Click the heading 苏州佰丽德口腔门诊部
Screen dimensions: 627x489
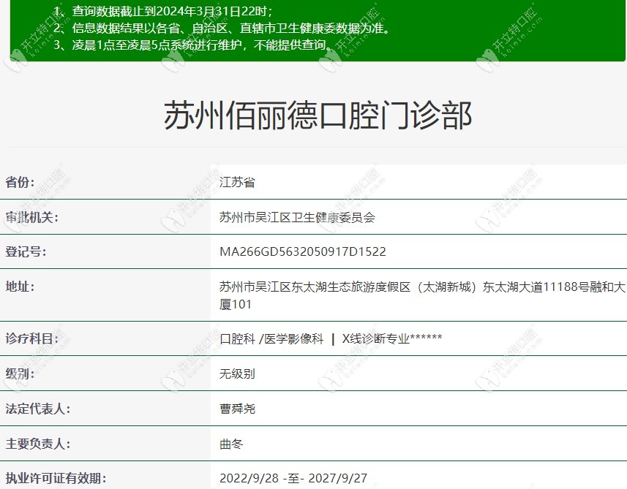click(x=318, y=115)
